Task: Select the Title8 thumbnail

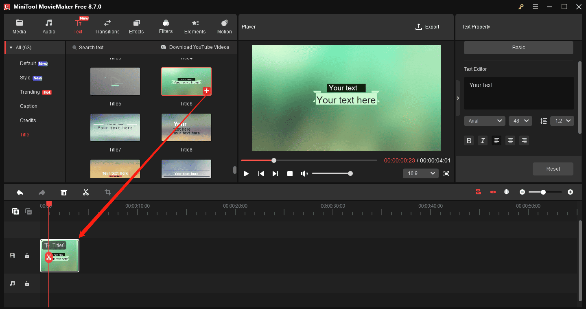Action: [x=186, y=127]
